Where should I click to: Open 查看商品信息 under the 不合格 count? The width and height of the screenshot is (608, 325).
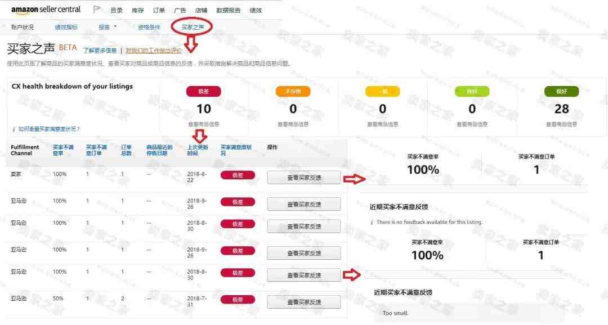pos(293,124)
